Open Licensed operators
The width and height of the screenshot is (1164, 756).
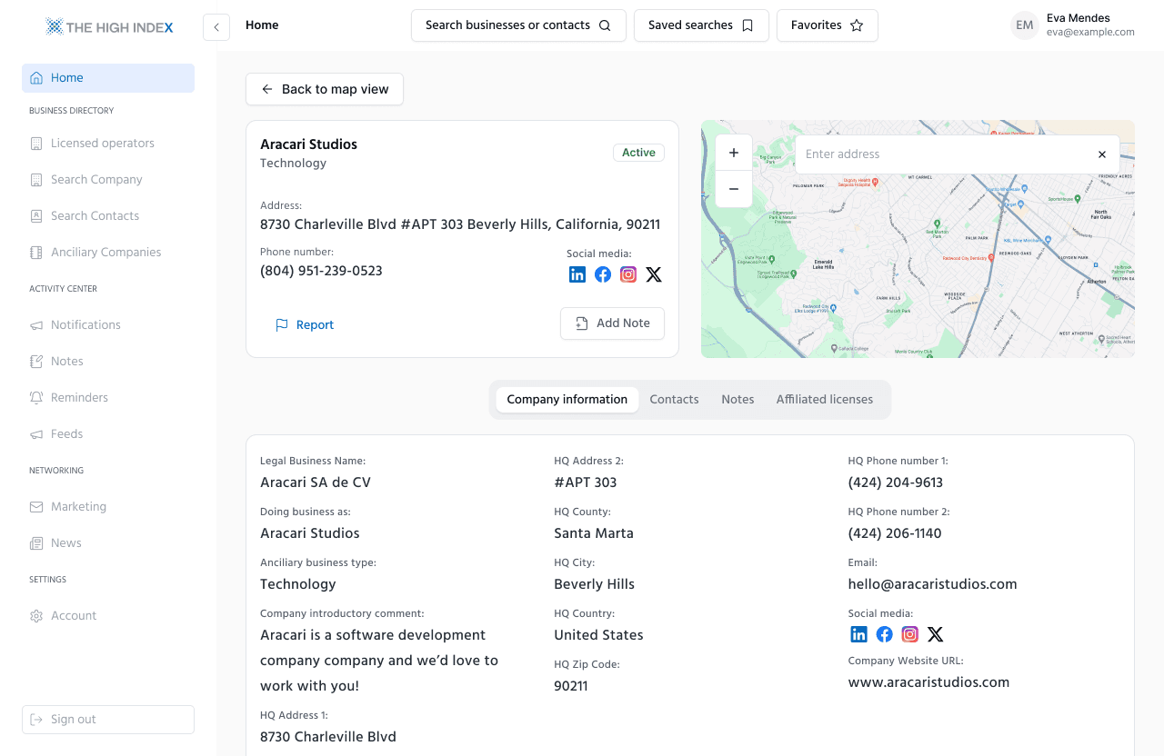108,144
